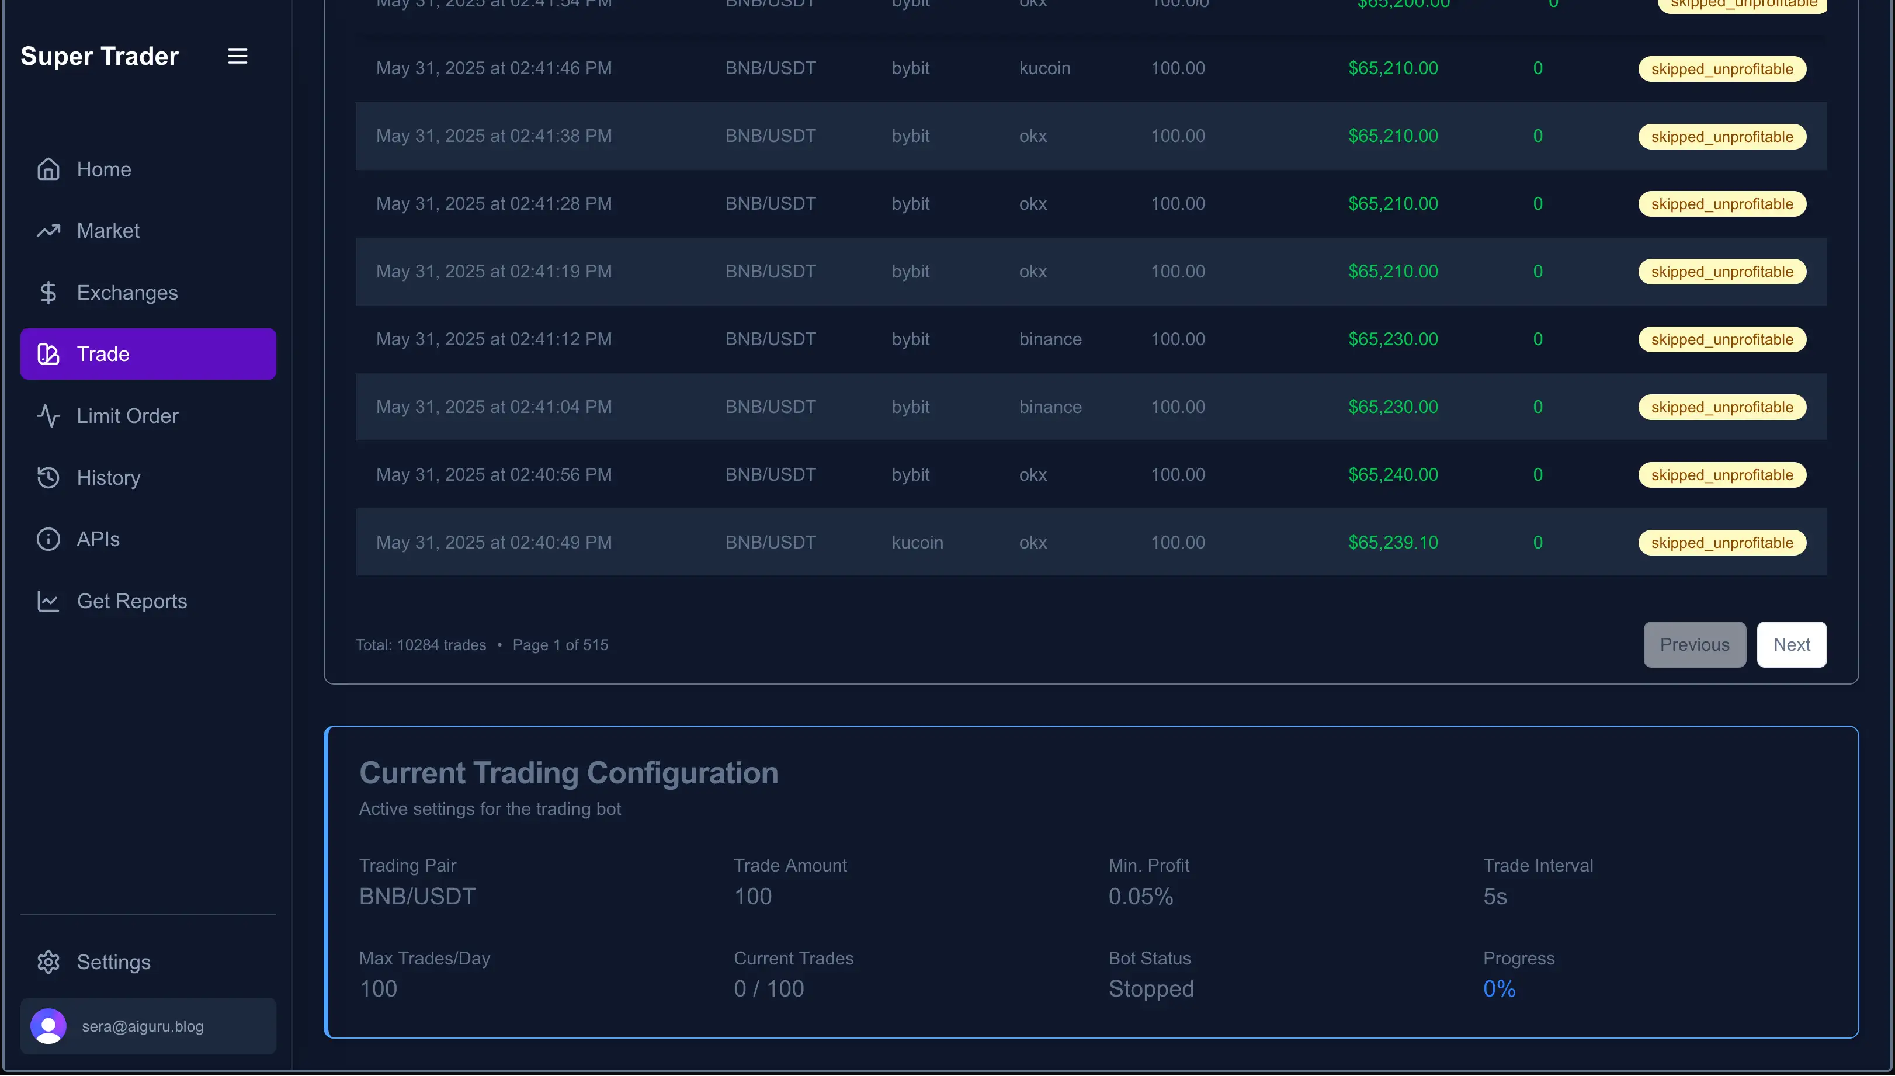Open Market via the trending arrow icon

[x=47, y=231]
